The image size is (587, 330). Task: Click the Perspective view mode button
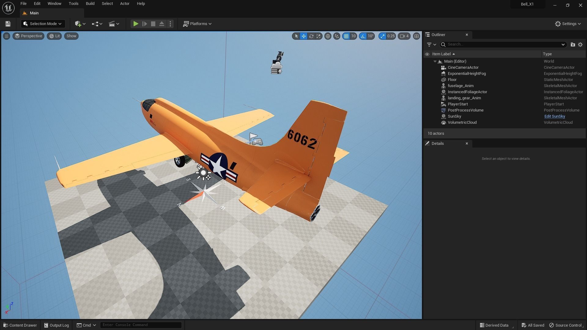pyautogui.click(x=28, y=36)
